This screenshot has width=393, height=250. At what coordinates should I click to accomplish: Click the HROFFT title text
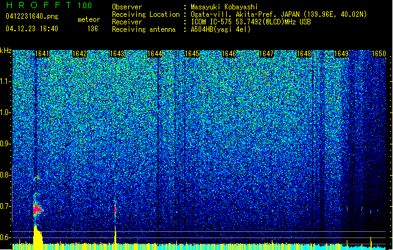[39, 5]
